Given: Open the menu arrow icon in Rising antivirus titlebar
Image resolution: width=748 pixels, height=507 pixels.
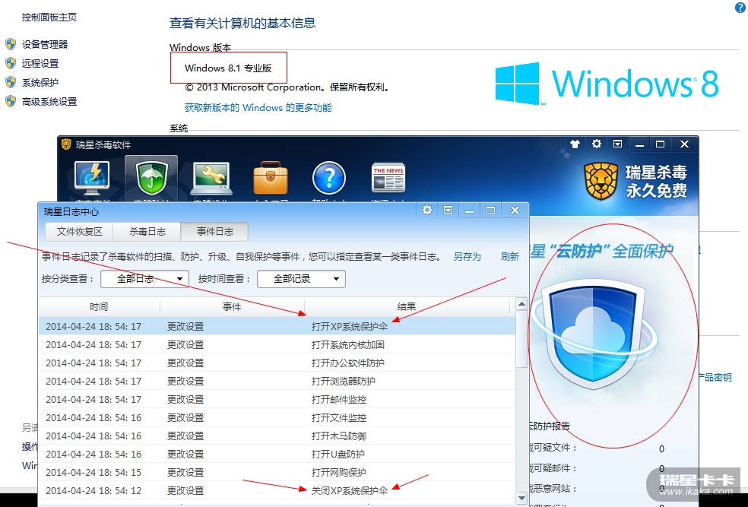Looking at the screenshot, I should 618,144.
